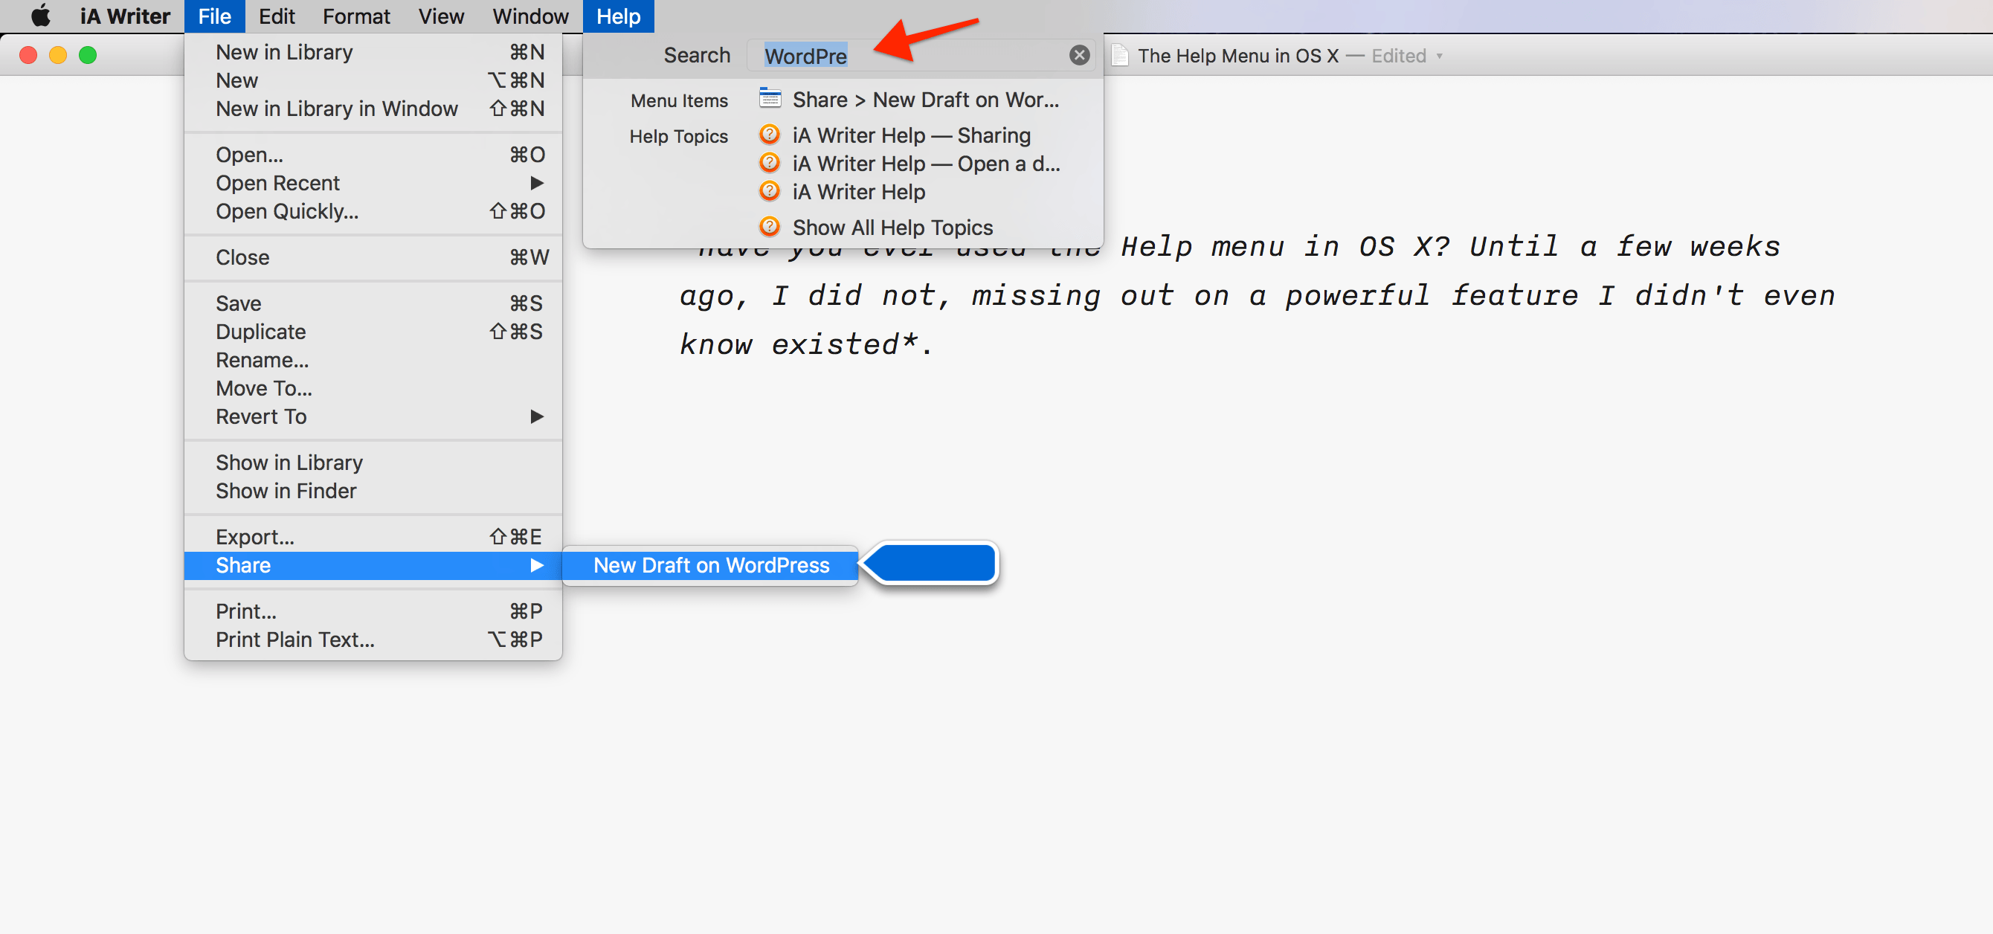Click the menu item icon beside Share result

pos(770,99)
